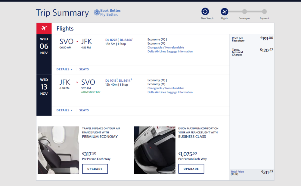The image size is (301, 186).
Task: Upgrade to Business Class
Action: (x=191, y=169)
